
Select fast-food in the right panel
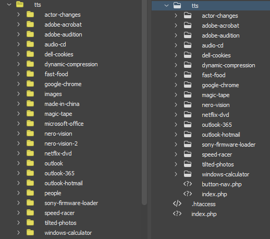pyautogui.click(x=214, y=75)
